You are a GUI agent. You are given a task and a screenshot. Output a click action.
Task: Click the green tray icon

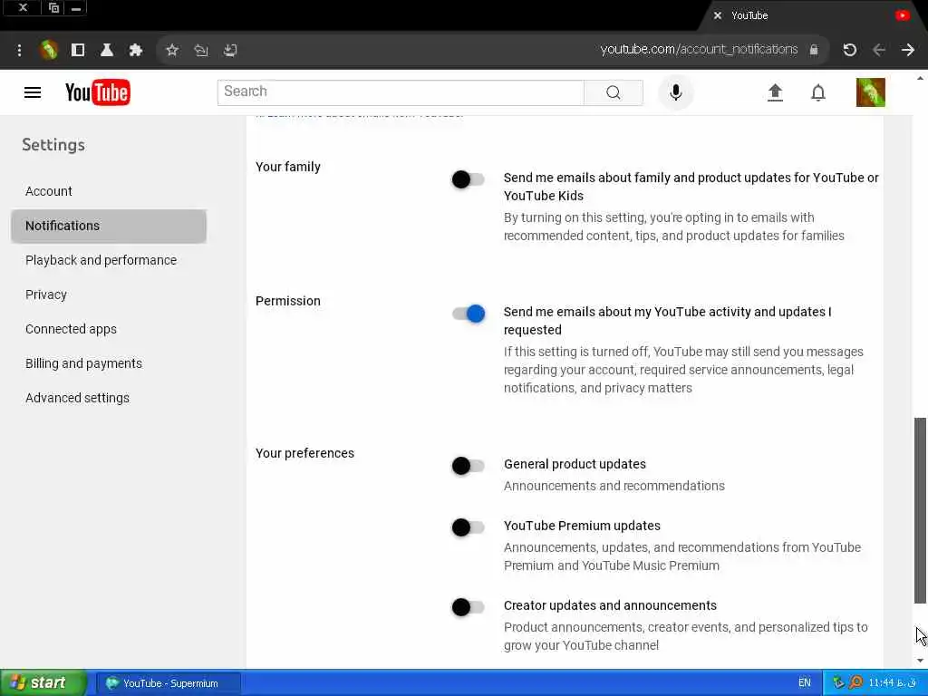[x=838, y=682]
